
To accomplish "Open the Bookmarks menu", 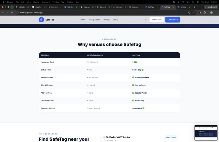I will pos(46,2).
